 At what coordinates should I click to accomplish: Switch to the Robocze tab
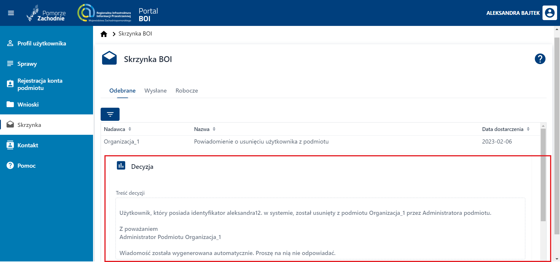tap(187, 91)
